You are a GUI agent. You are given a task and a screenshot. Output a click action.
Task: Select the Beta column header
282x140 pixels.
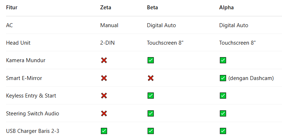(x=152, y=7)
